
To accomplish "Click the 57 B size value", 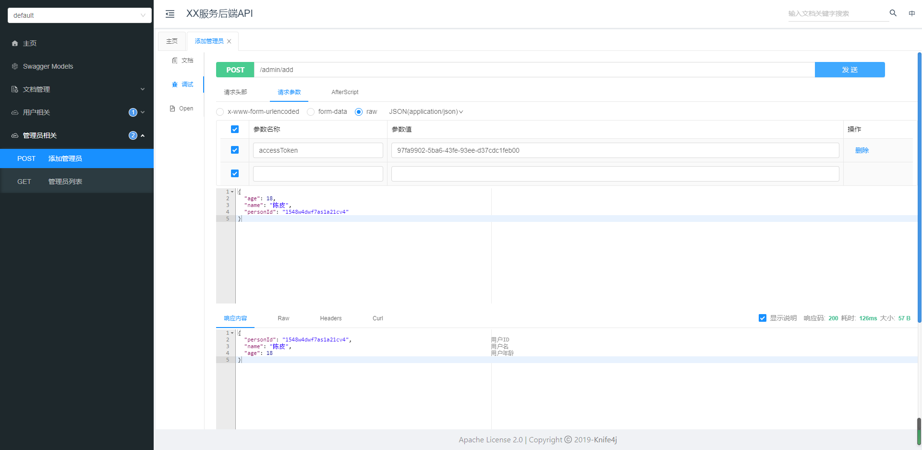I will [904, 318].
